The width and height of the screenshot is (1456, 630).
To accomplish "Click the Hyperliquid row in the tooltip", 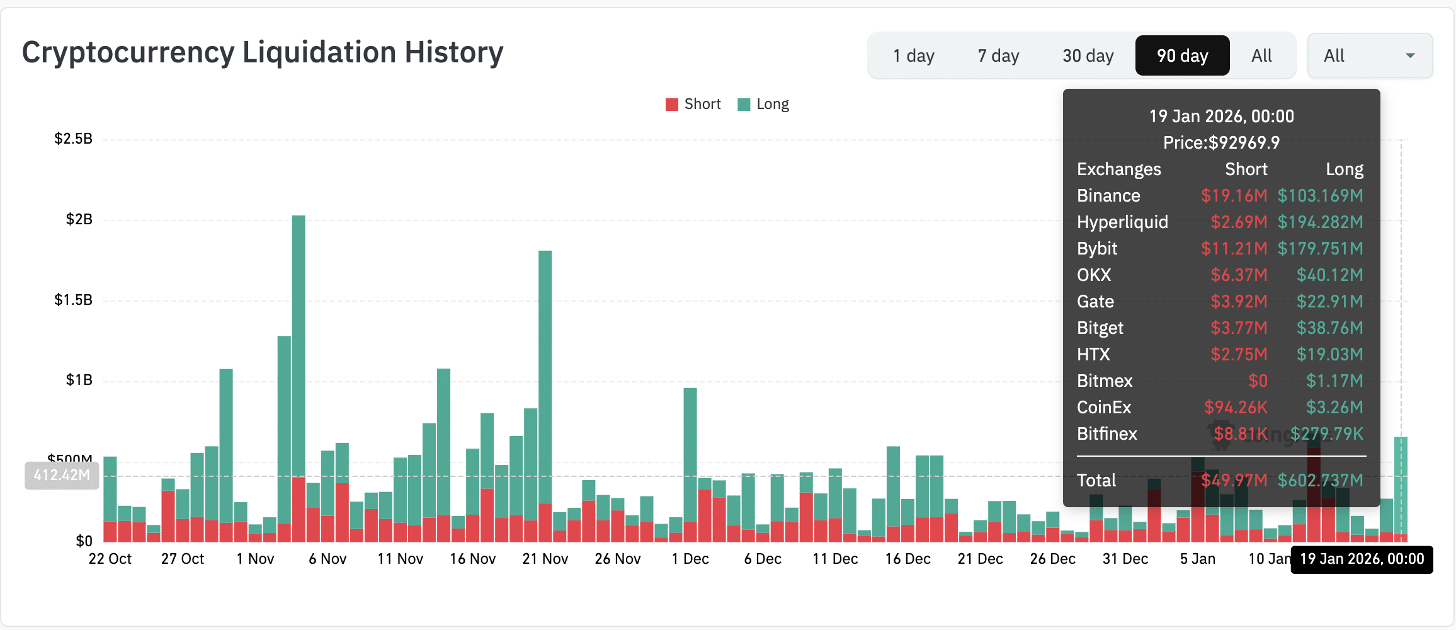I will (x=1220, y=222).
